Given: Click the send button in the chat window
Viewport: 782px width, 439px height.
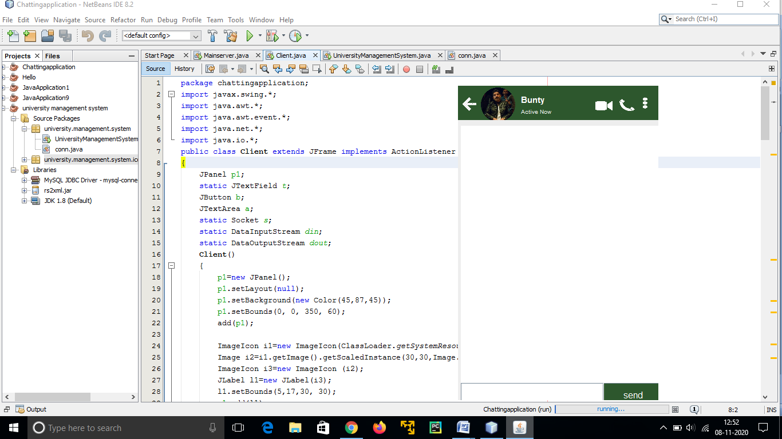Looking at the screenshot, I should [x=631, y=394].
